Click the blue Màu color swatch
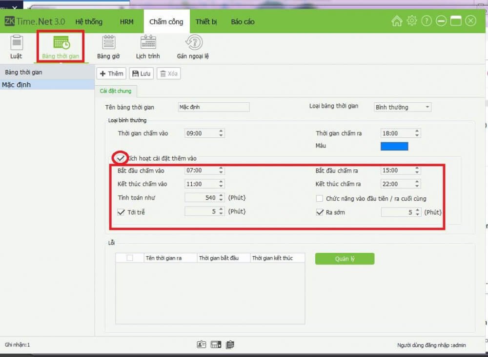 [394, 146]
